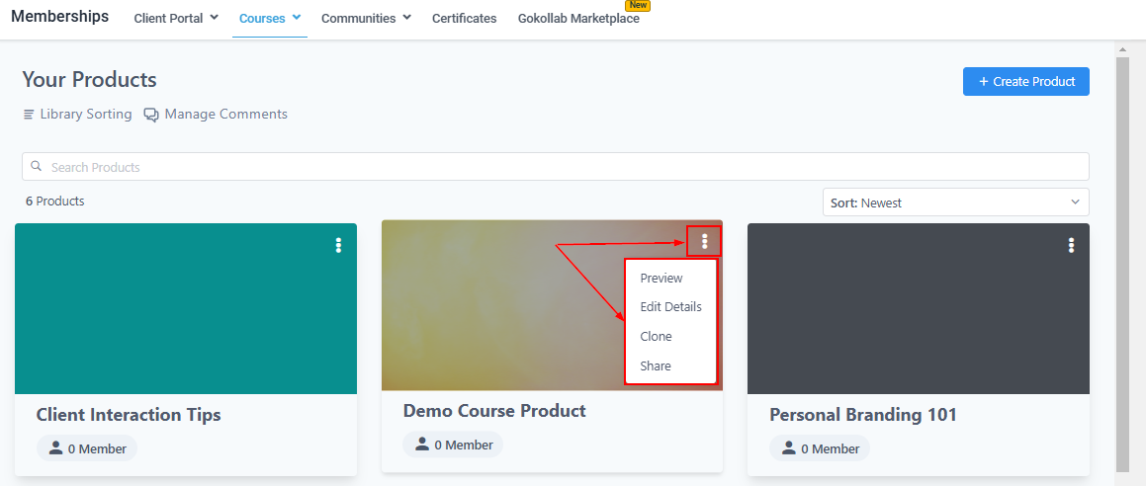
Task: Click the Library Sorting list icon
Action: coord(29,115)
